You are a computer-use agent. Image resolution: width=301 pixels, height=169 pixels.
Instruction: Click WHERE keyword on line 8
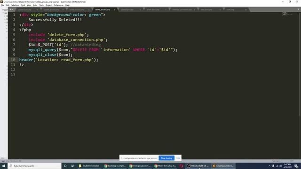[x=139, y=50]
